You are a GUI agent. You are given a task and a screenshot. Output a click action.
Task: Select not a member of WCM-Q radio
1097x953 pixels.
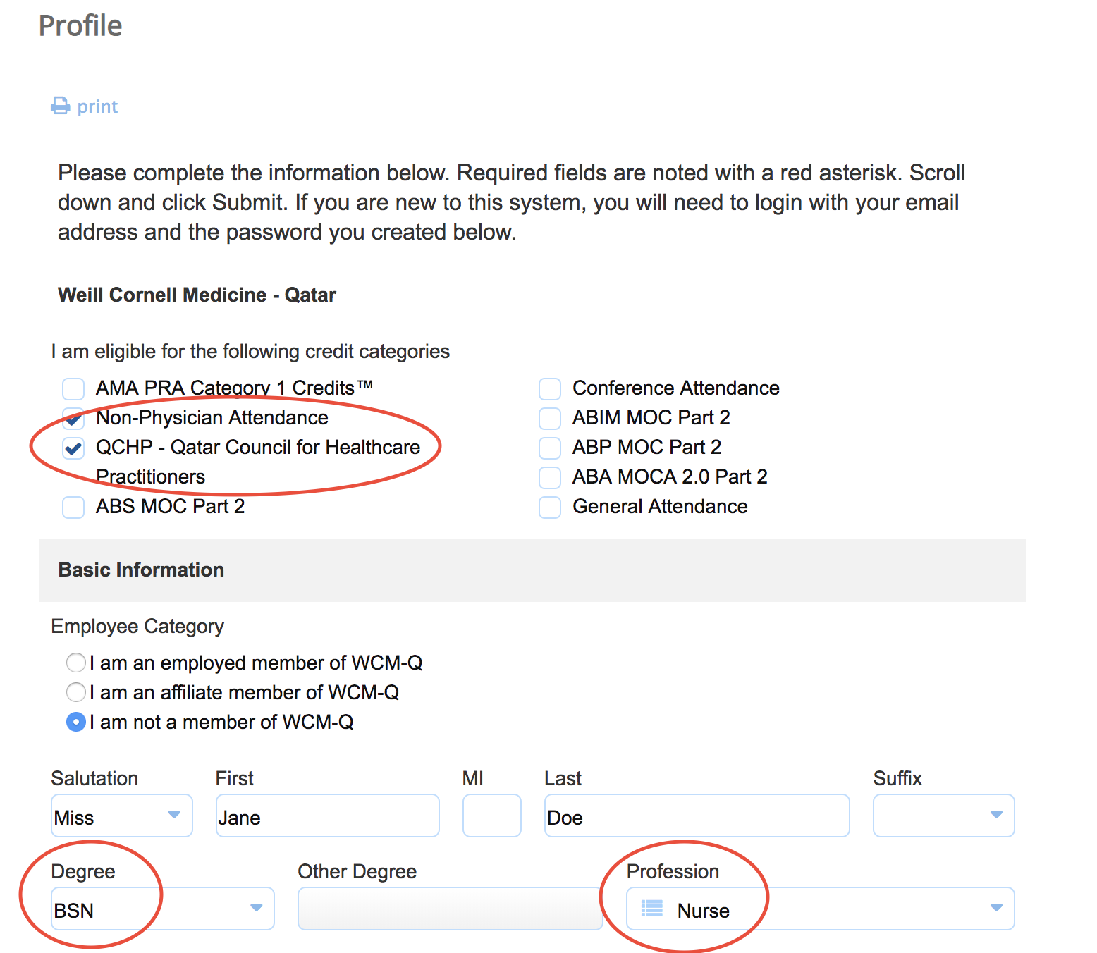[76, 722]
